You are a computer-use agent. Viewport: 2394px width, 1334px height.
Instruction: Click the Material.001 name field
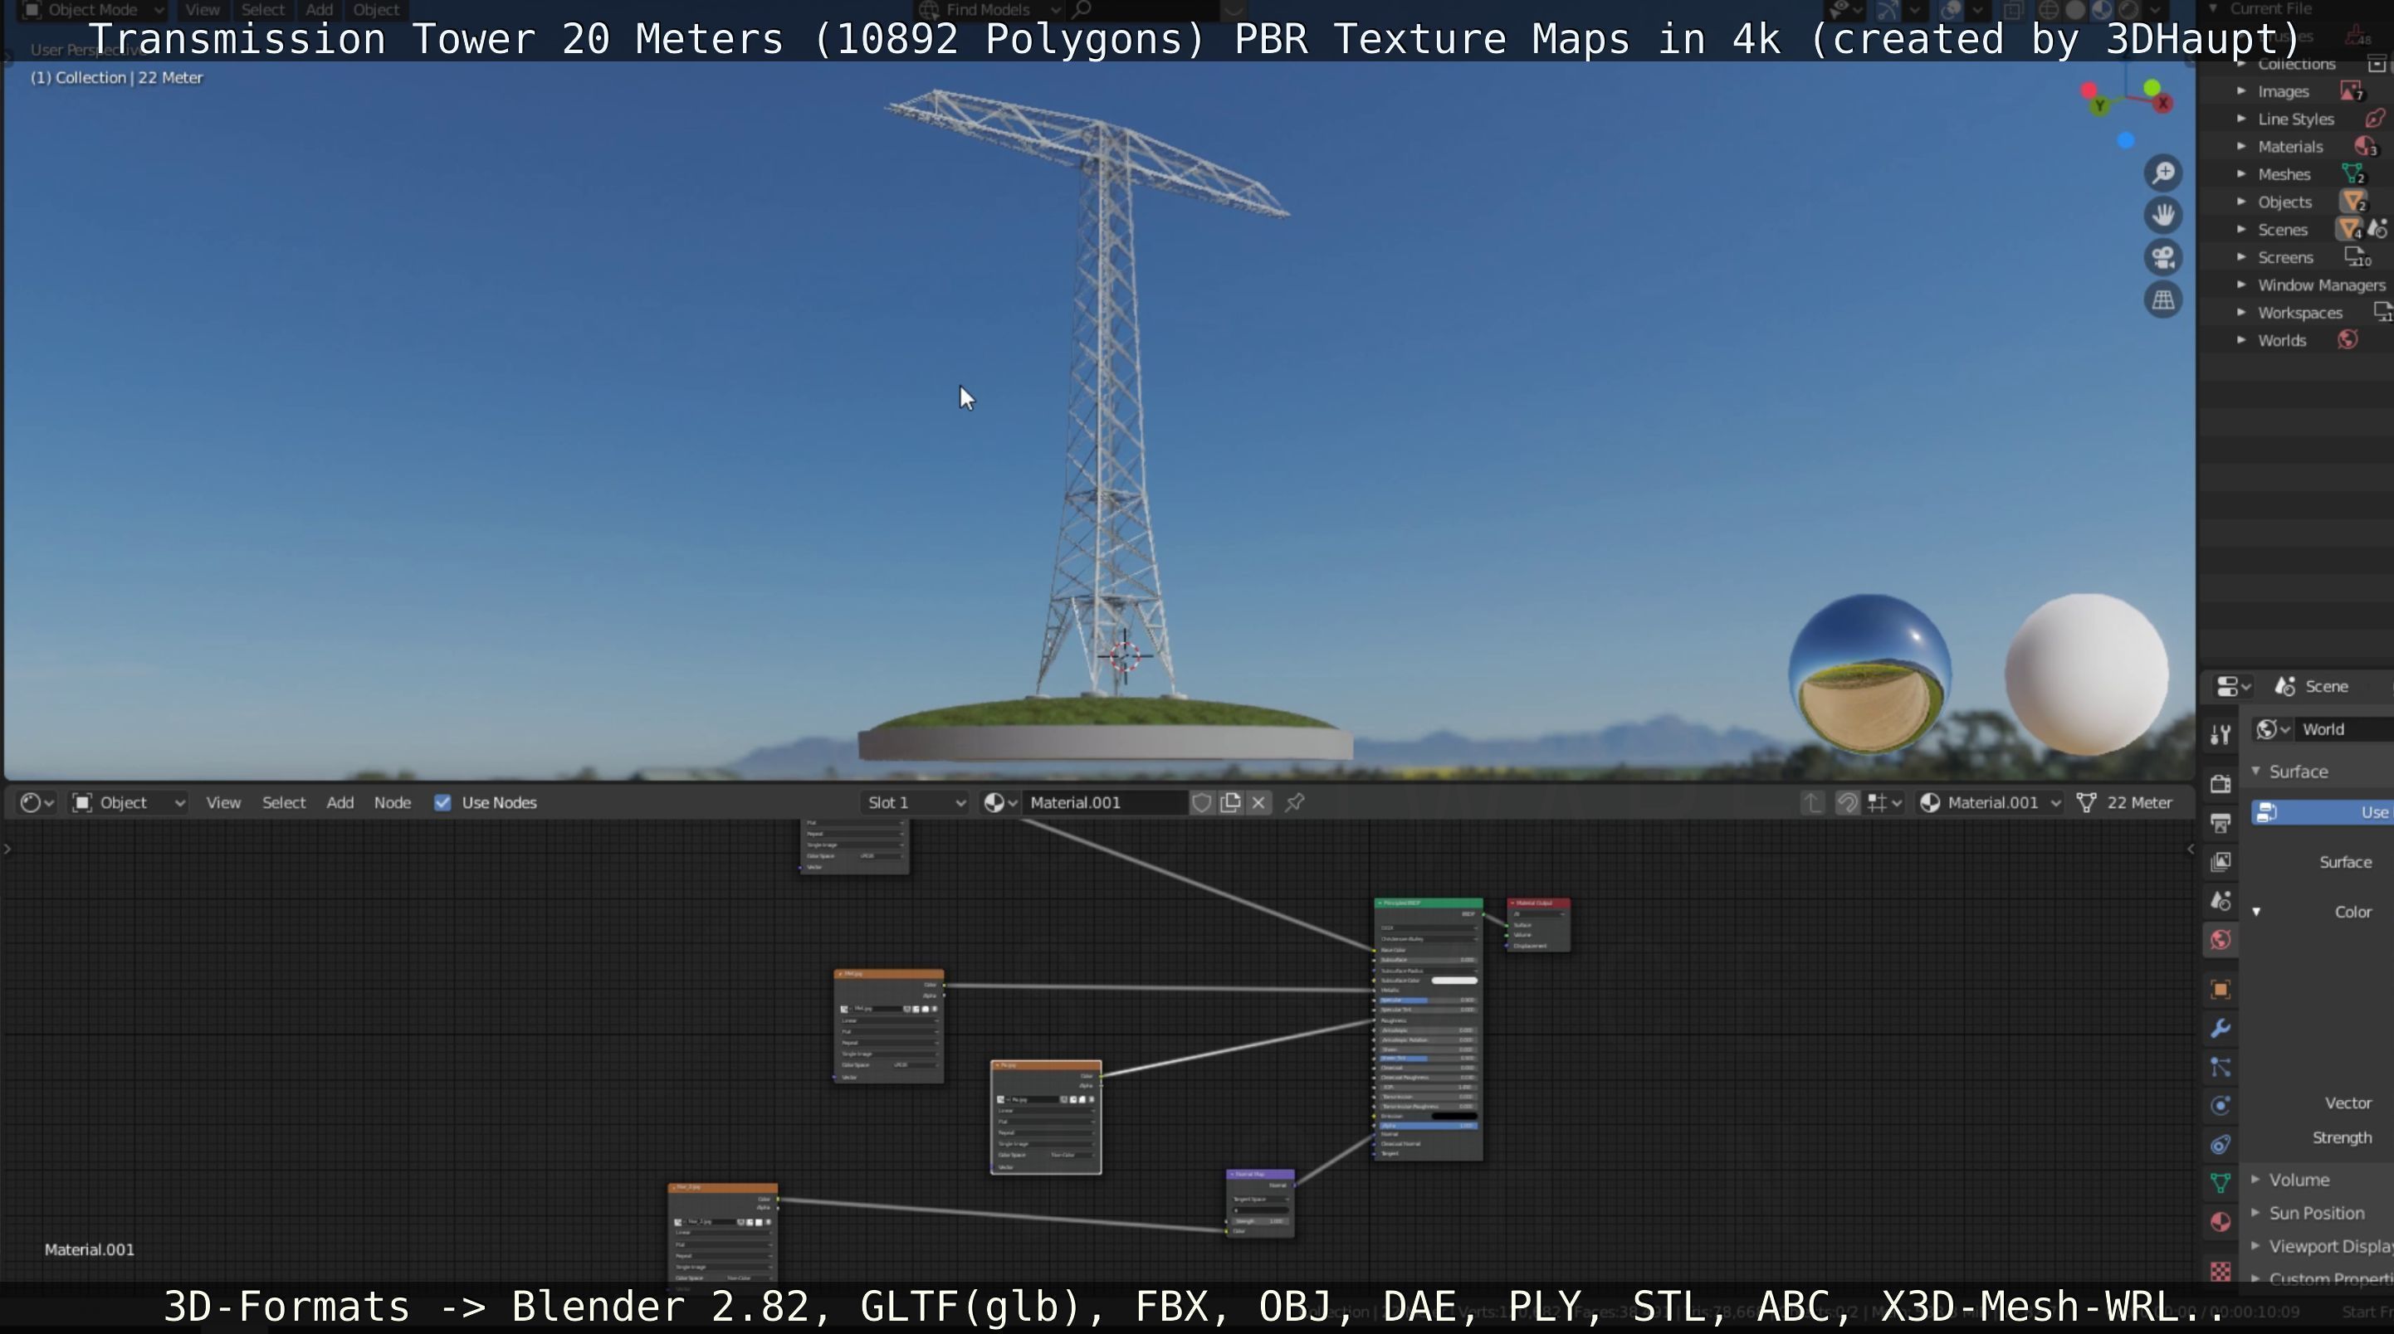point(1104,802)
